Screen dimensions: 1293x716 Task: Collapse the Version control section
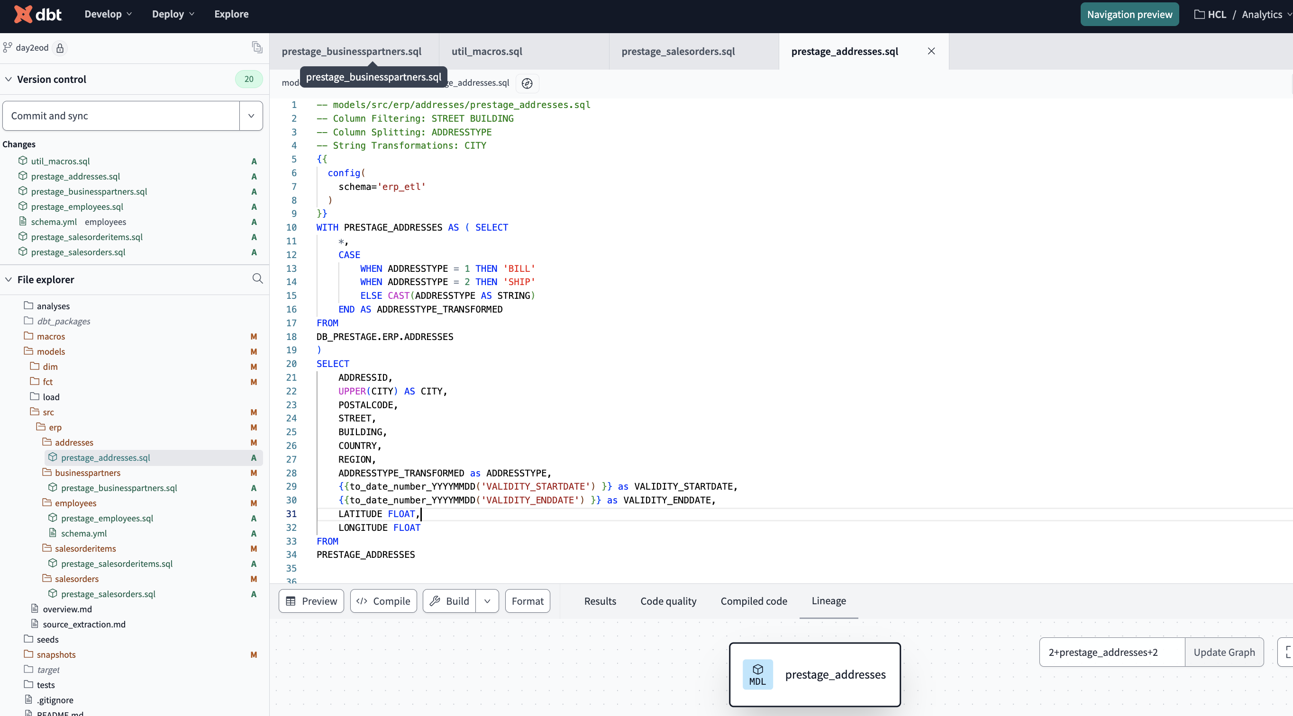[x=9, y=79]
